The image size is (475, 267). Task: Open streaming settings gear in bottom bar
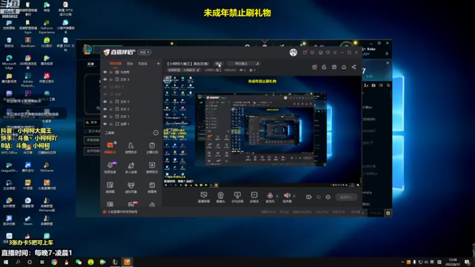click(x=328, y=197)
